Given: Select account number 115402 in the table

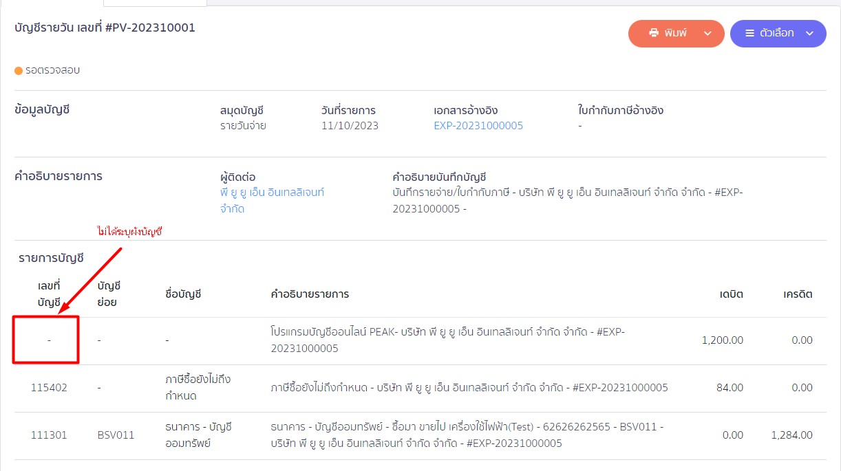Looking at the screenshot, I should [x=49, y=388].
